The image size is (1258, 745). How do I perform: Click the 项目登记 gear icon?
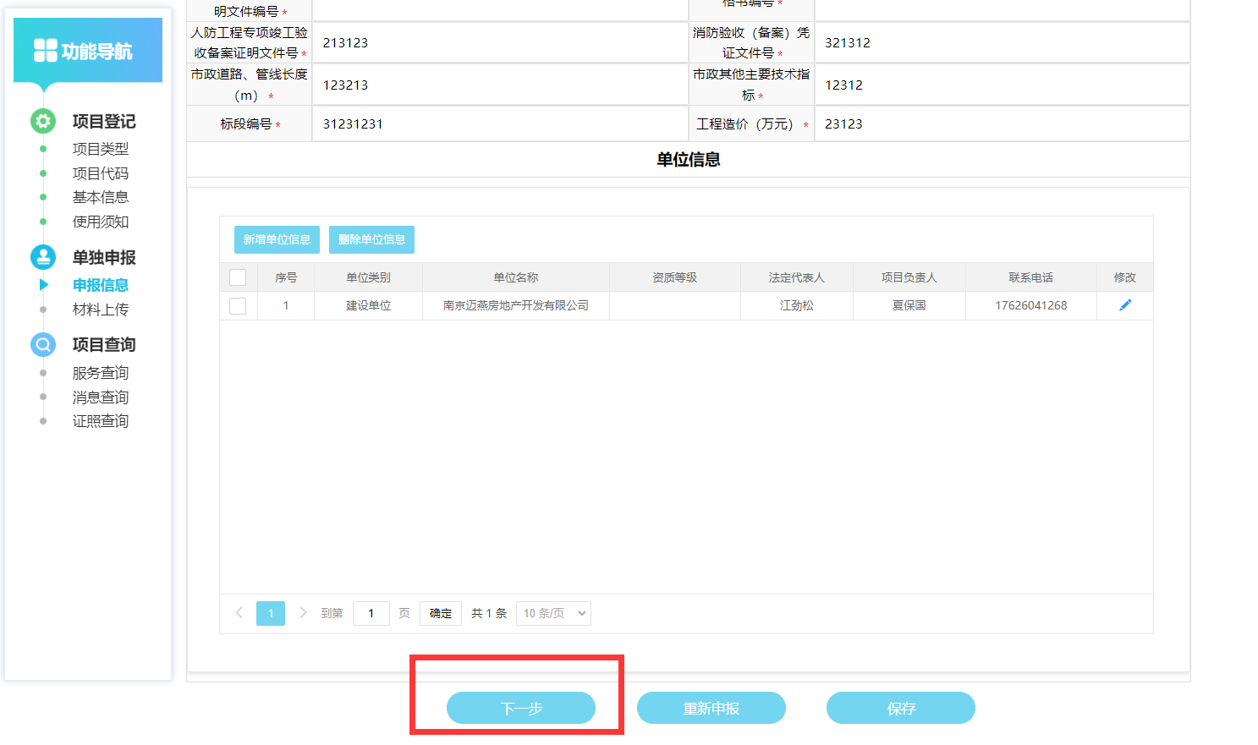43,121
